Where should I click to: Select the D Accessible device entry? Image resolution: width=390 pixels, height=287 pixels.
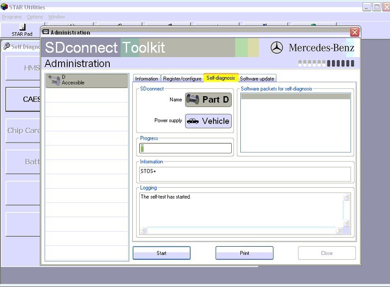[87, 81]
